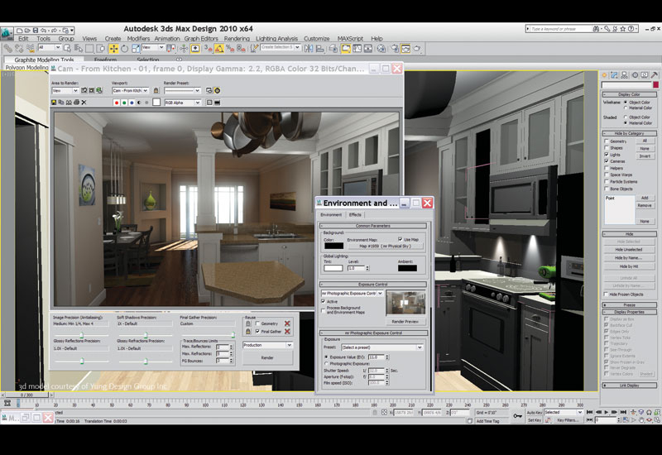Print the rendered image
662x455 pixels.
76,102
